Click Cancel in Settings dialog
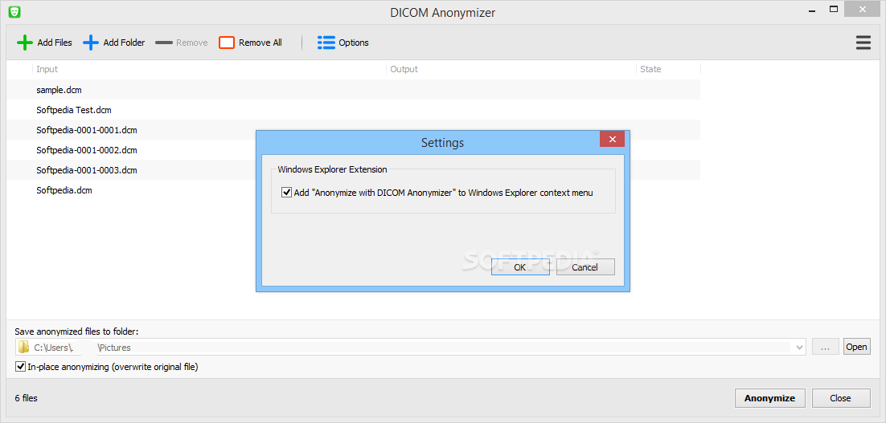Screen dimensions: 886x423 (x=585, y=267)
